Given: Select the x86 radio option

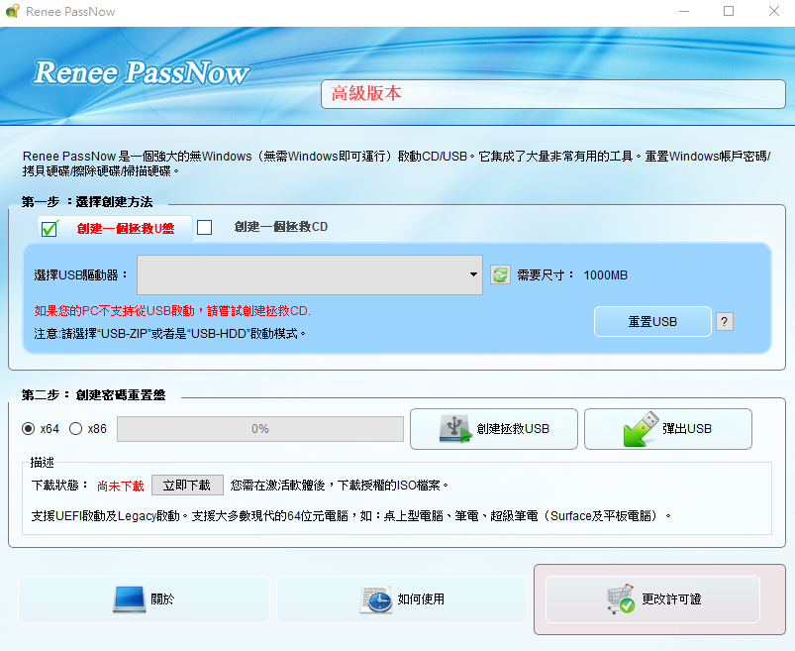Looking at the screenshot, I should 76,429.
